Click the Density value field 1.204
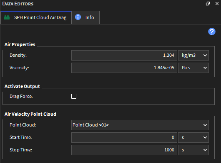Image resolution: width=221 pixels, height=163 pixels. click(x=124, y=55)
